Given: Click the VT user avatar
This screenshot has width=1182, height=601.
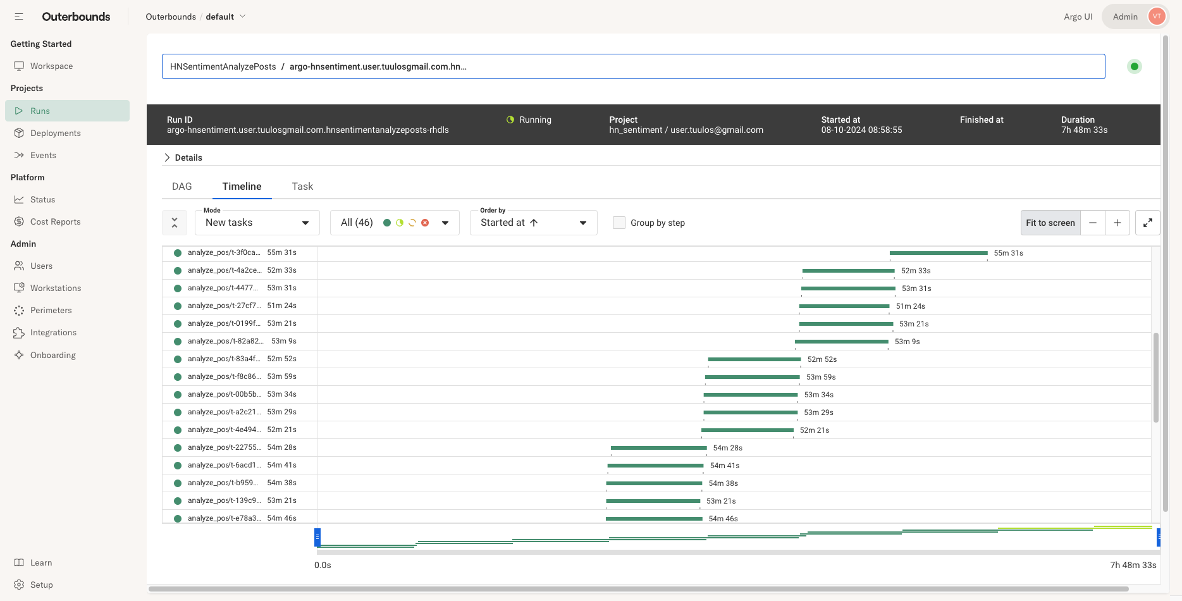Looking at the screenshot, I should 1157,16.
